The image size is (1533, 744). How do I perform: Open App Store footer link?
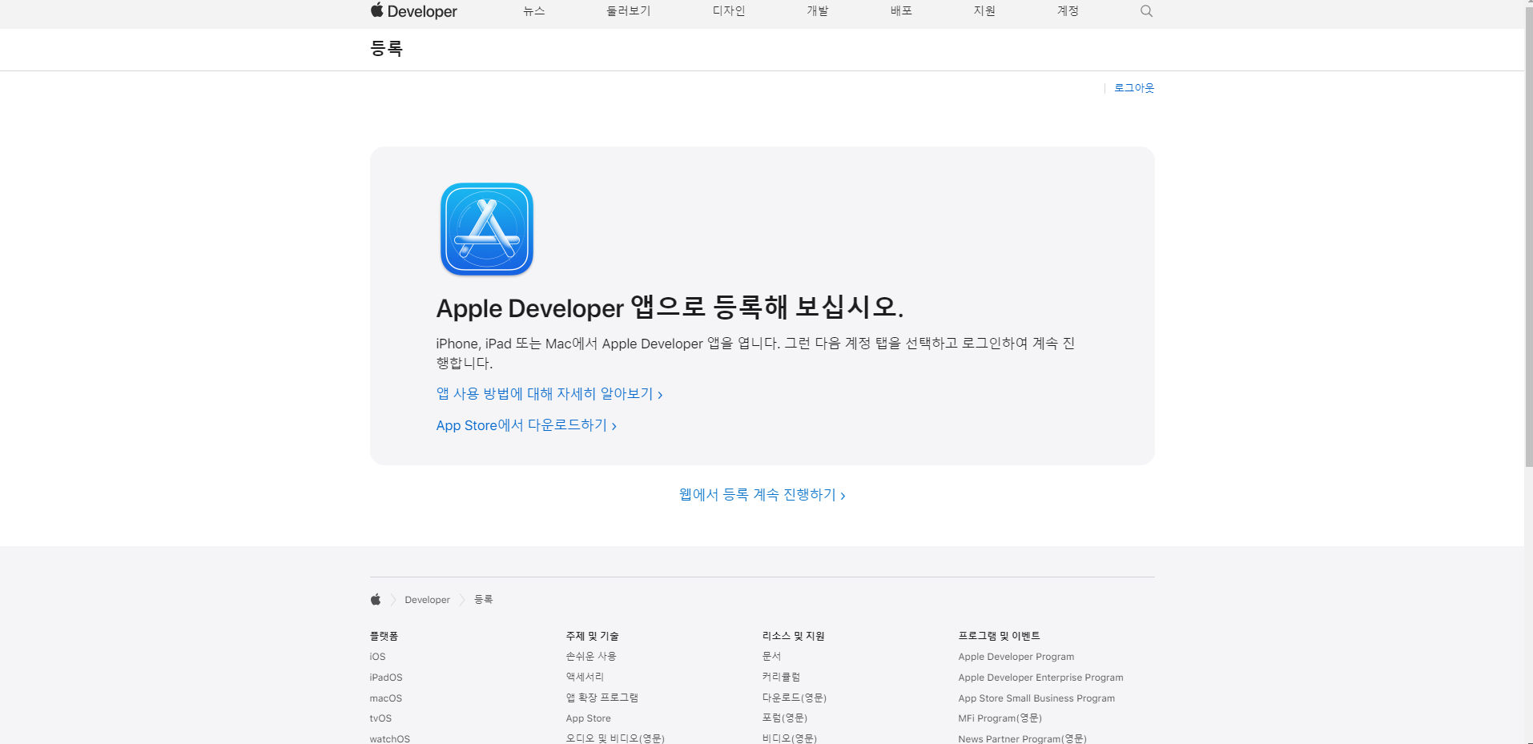(588, 718)
